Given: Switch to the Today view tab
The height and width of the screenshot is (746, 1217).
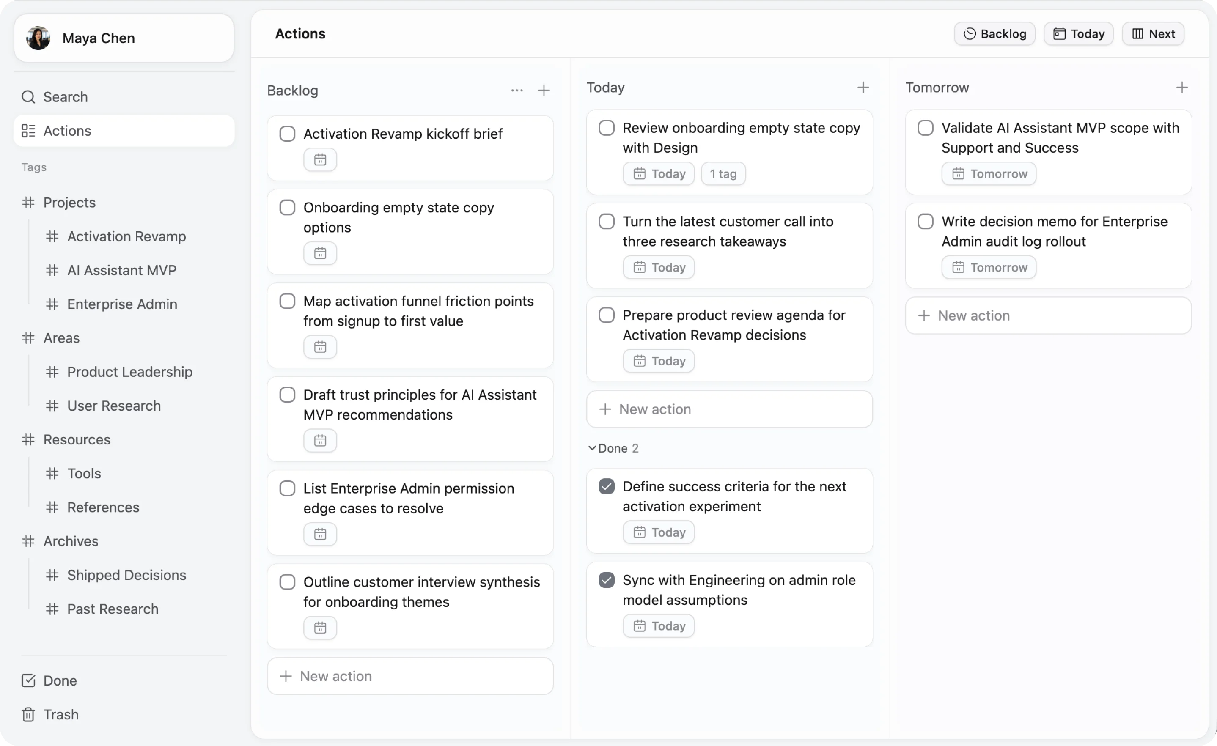Looking at the screenshot, I should [1078, 33].
